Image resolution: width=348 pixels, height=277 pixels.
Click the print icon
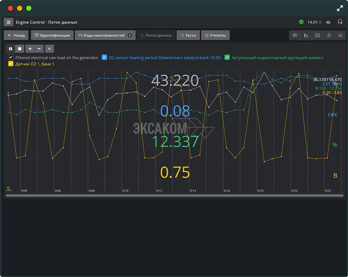pyautogui.click(x=340, y=35)
